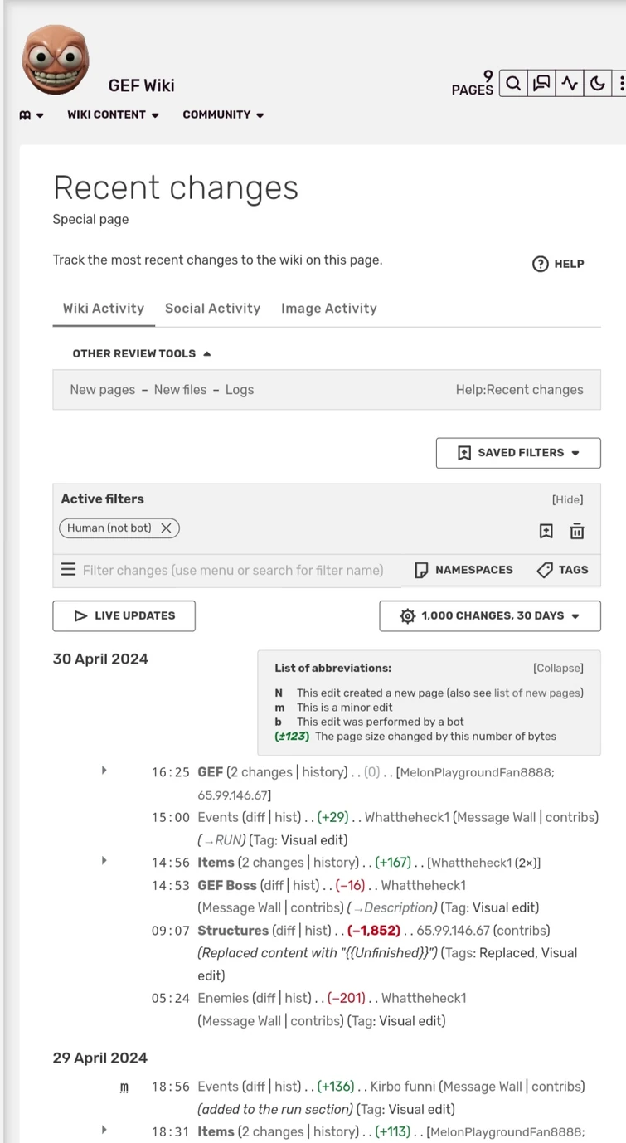Open the wiki search tool
The height and width of the screenshot is (1143, 626).
point(513,83)
